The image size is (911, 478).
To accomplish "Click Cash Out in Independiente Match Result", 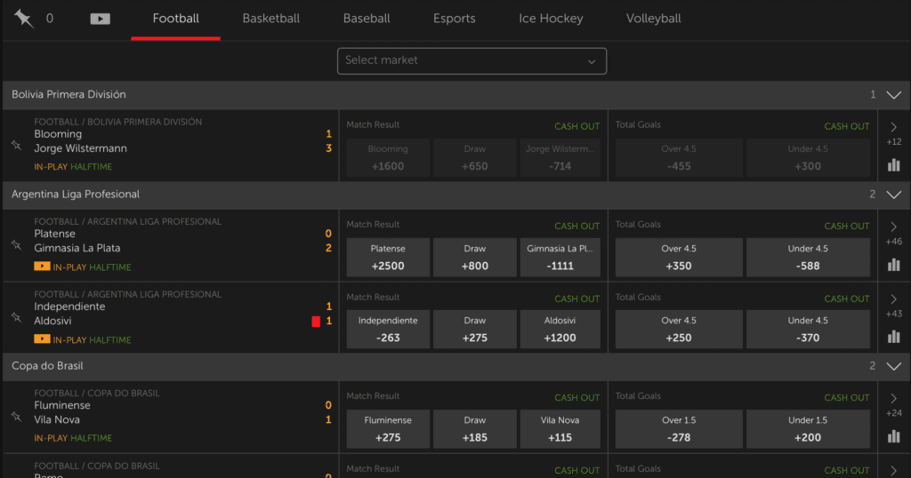I will tap(576, 299).
